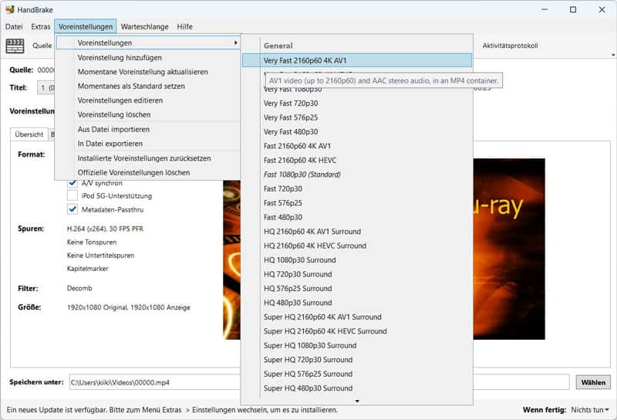Select Installierte Voreinstellungen zurücksetzen
This screenshot has height=420, width=617.
[x=148, y=158]
